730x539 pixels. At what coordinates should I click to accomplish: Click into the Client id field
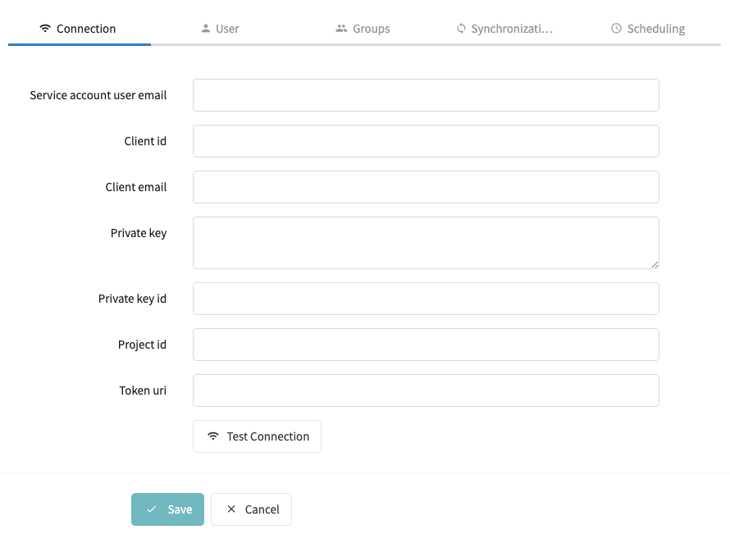[426, 141]
